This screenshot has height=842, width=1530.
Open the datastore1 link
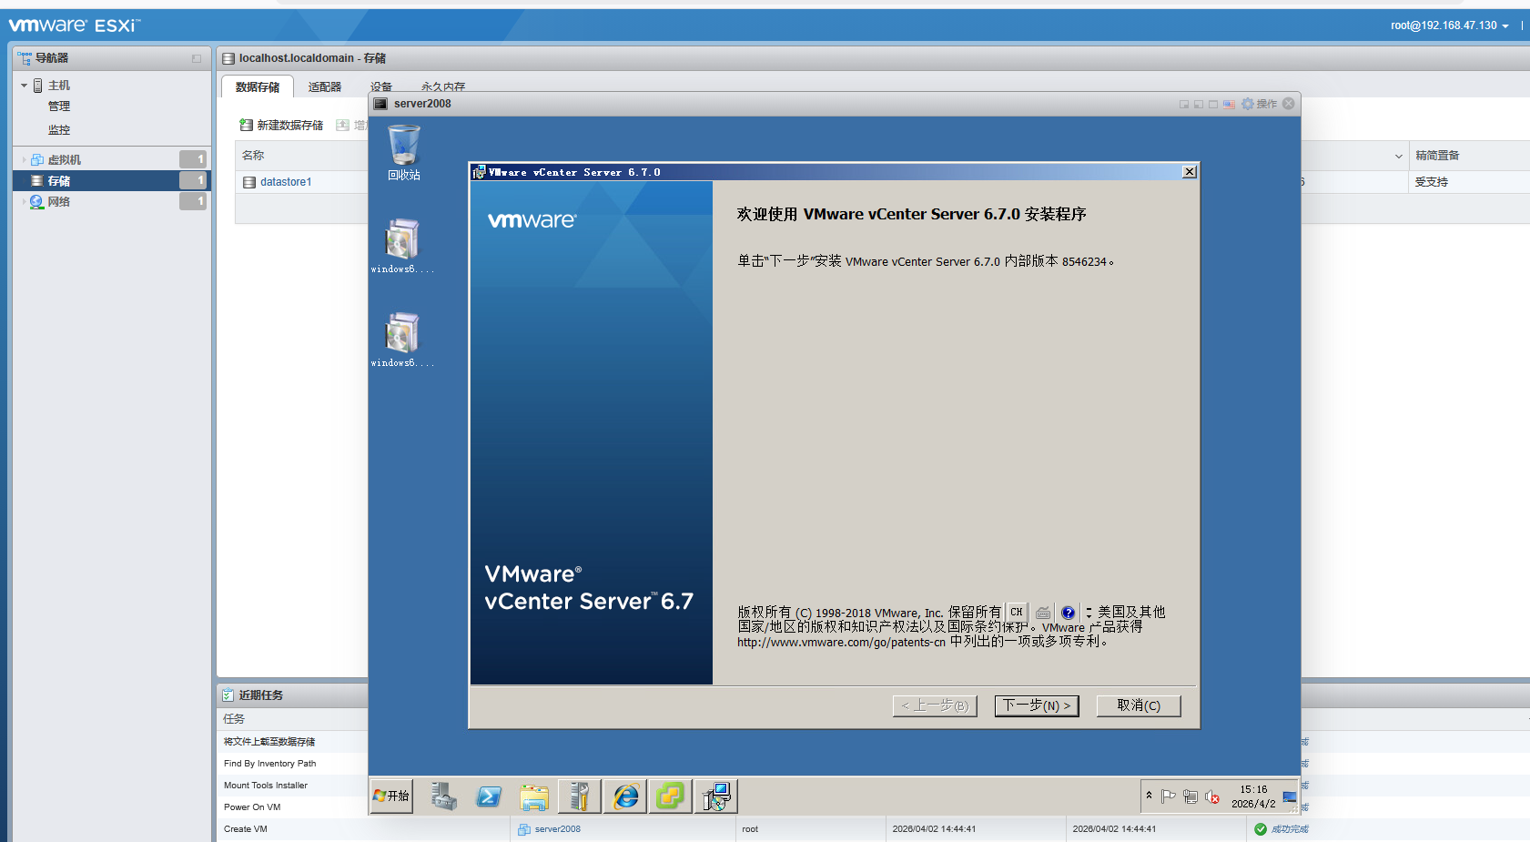(286, 182)
